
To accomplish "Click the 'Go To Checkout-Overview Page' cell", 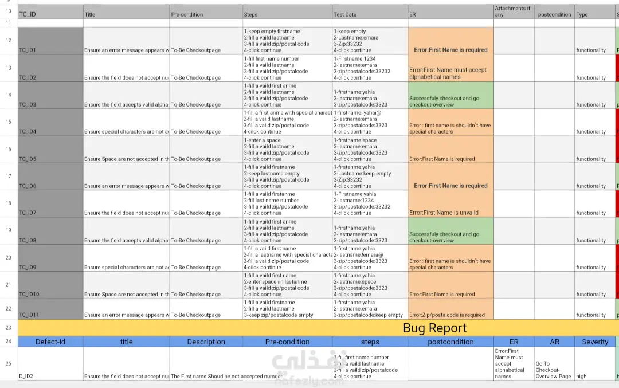I will click(x=554, y=364).
